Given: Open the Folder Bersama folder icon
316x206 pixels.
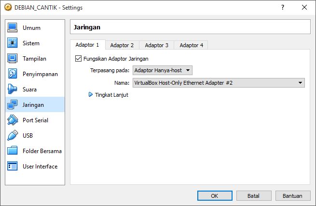Looking at the screenshot, I should tap(12, 151).
